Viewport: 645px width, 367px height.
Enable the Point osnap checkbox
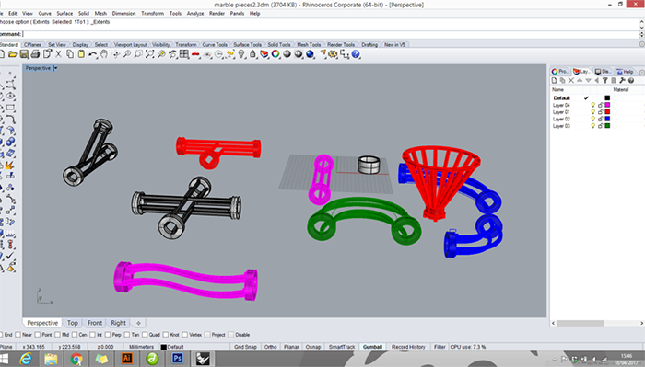coord(38,335)
